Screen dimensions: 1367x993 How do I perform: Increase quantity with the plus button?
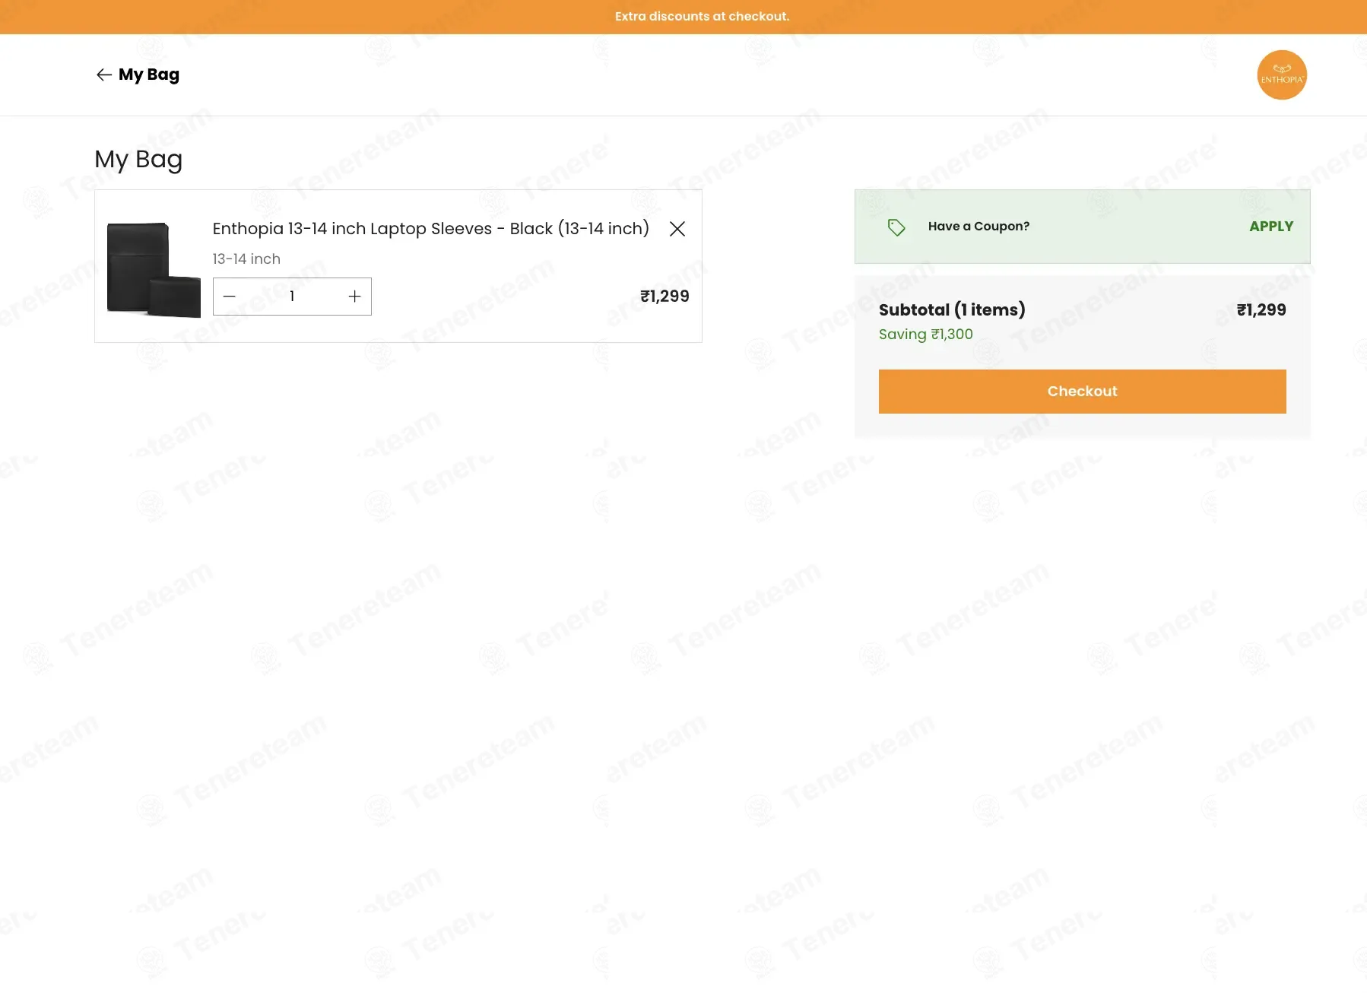pyautogui.click(x=354, y=297)
